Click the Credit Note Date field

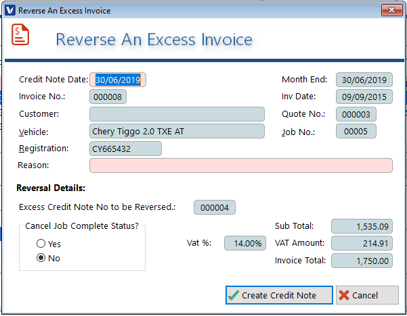pos(119,80)
